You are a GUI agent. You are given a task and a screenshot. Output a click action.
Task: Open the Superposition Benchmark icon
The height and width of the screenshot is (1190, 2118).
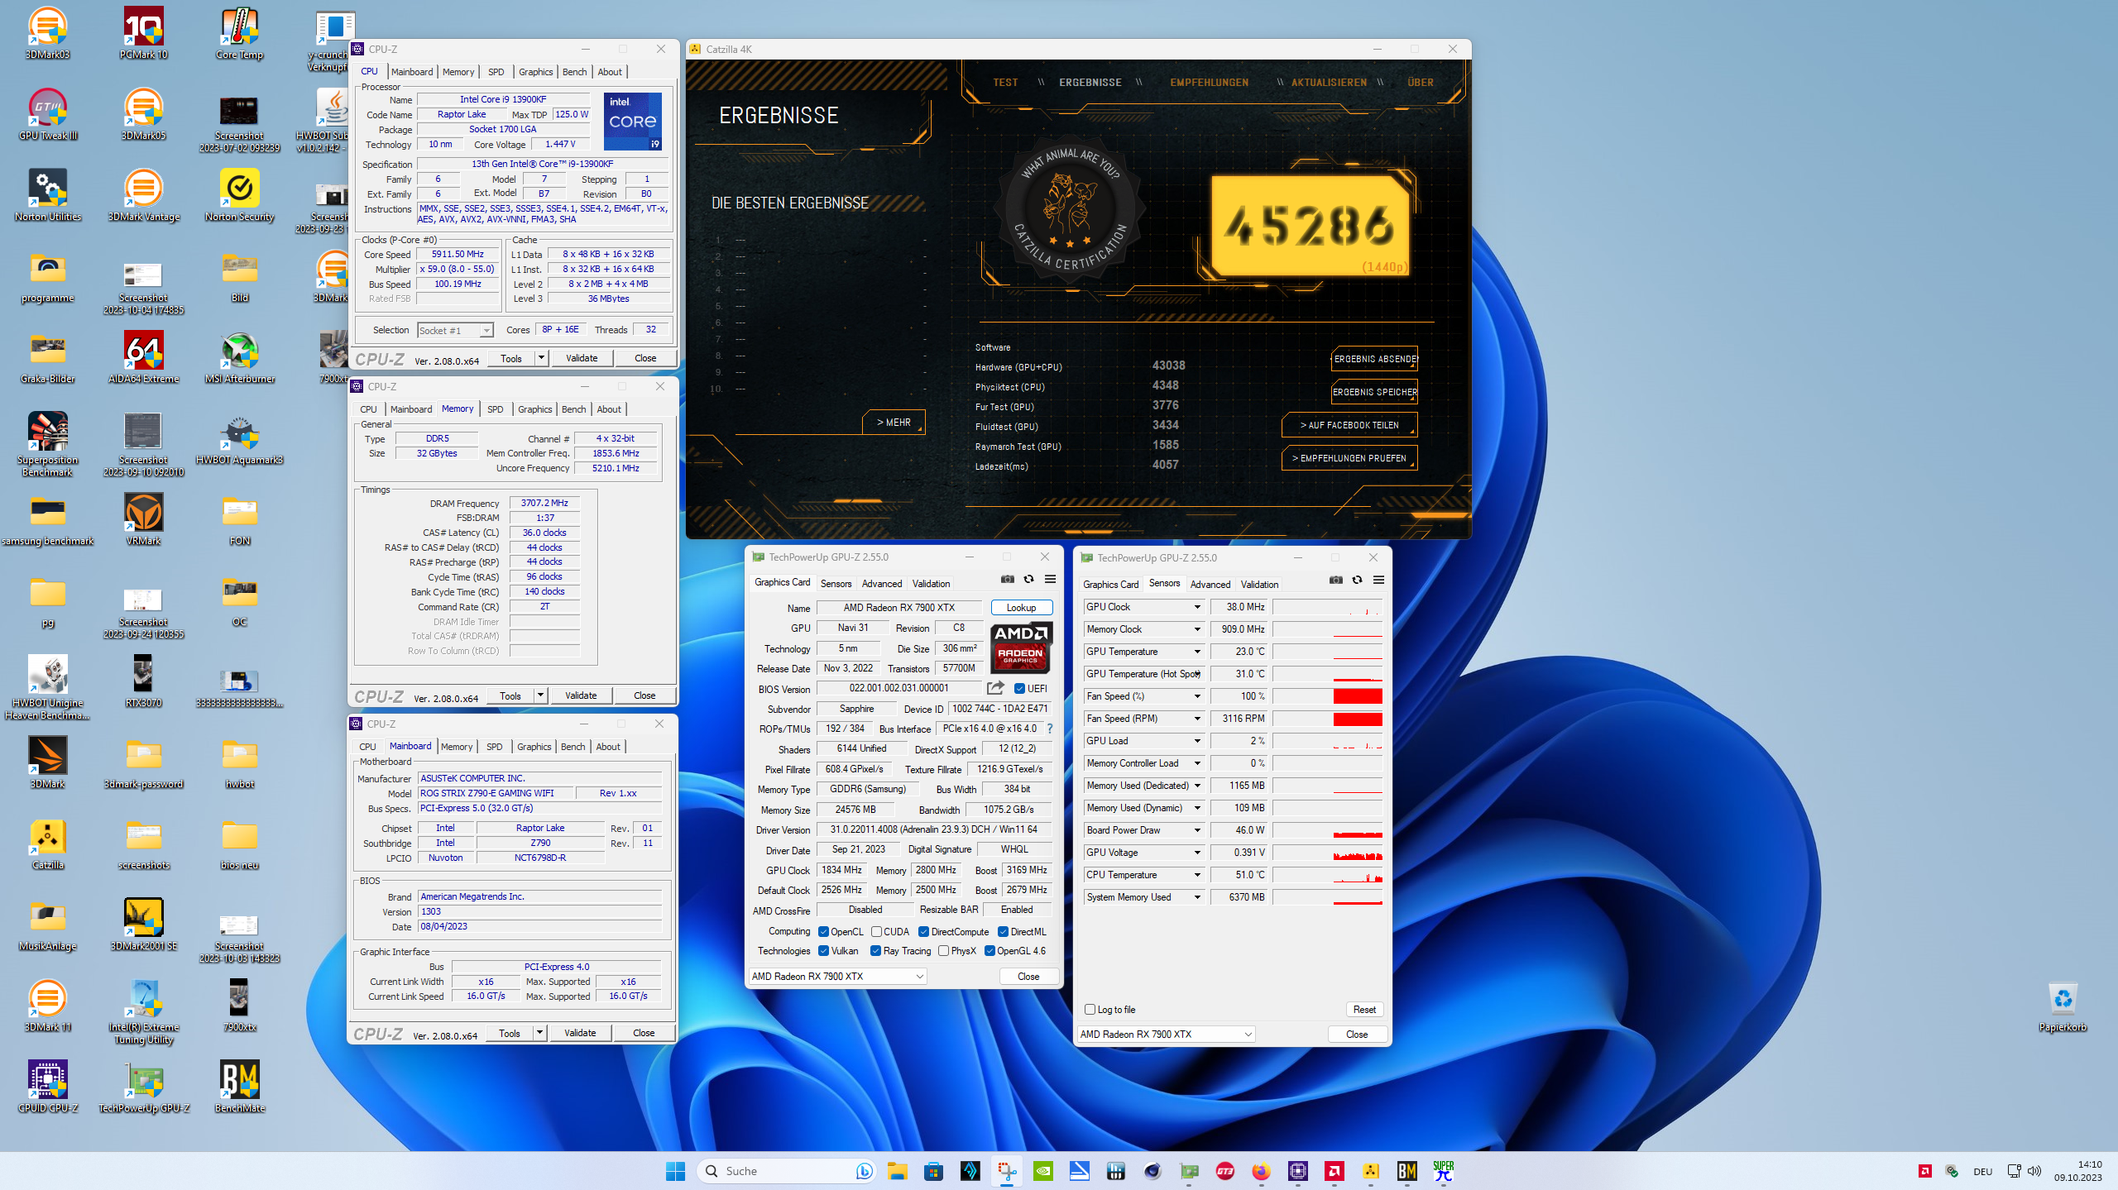(47, 444)
